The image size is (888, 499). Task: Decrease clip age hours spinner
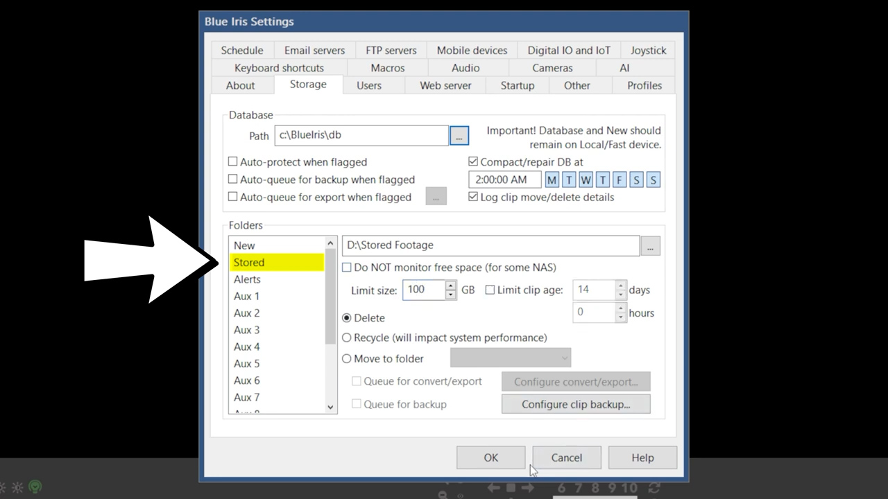[x=621, y=317]
